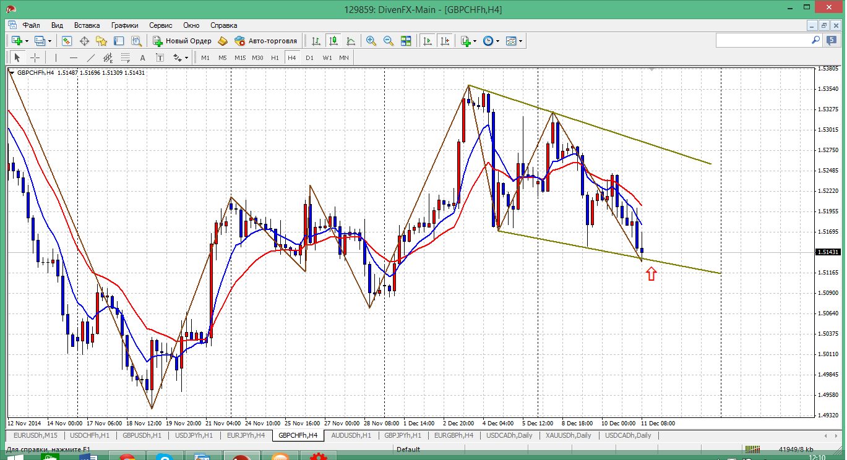Image resolution: width=847 pixels, height=460 pixels.
Task: Select the horizontal line drawing tool
Action: point(74,57)
